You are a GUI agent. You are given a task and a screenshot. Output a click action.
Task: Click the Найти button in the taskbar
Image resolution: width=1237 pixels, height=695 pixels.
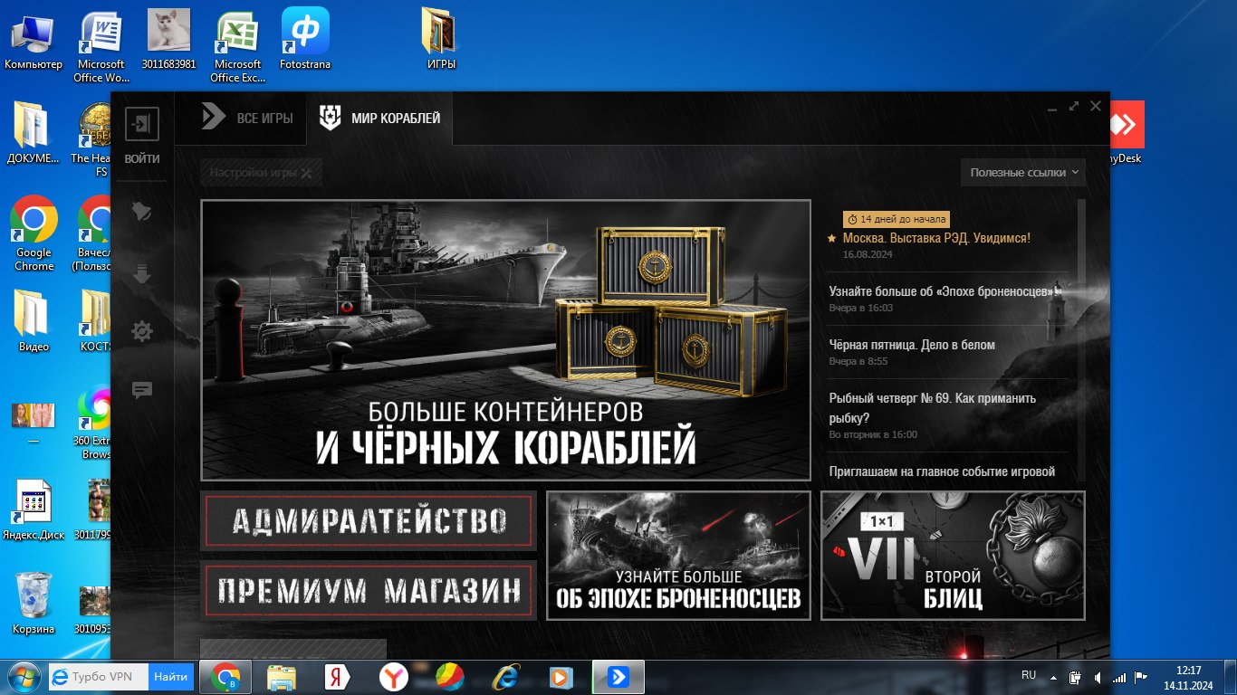[171, 676]
